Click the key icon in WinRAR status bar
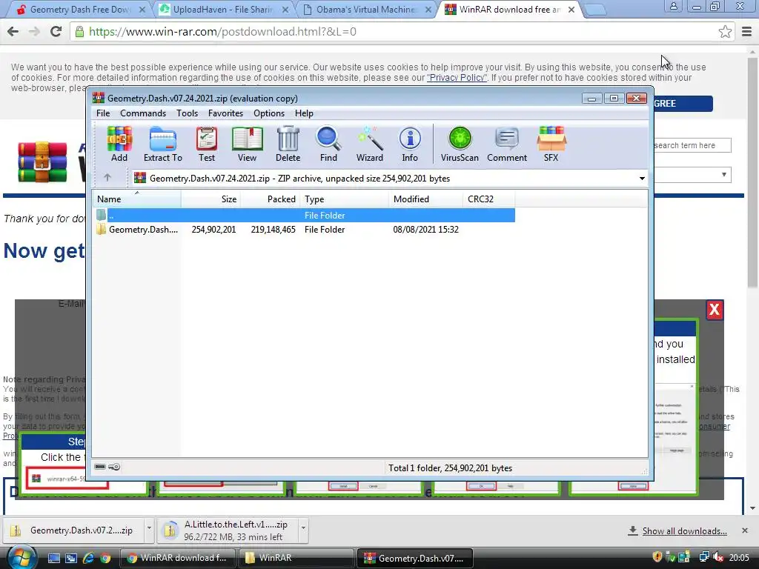The height and width of the screenshot is (569, 759). 115,467
